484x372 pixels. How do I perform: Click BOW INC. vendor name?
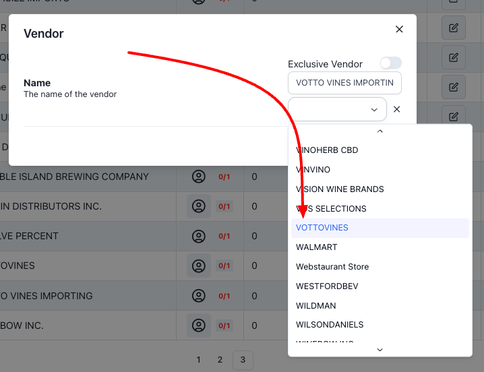click(22, 325)
